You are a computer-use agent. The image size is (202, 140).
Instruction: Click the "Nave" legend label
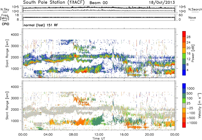[x=192, y=18]
